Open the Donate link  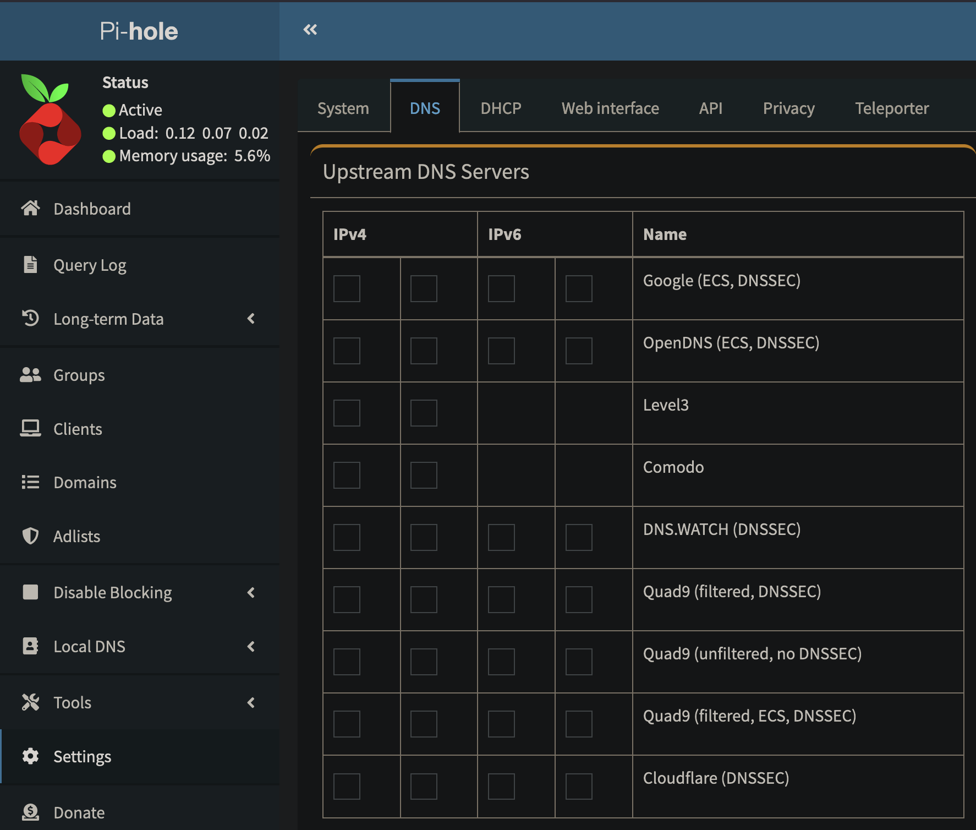[x=140, y=812]
